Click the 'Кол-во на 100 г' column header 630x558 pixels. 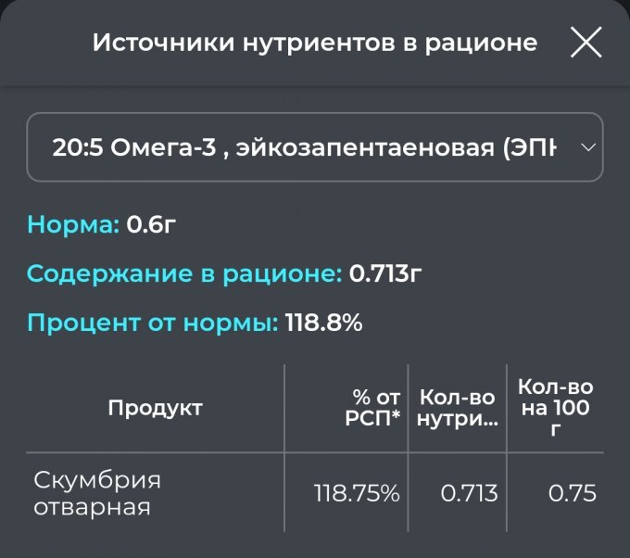click(x=555, y=408)
